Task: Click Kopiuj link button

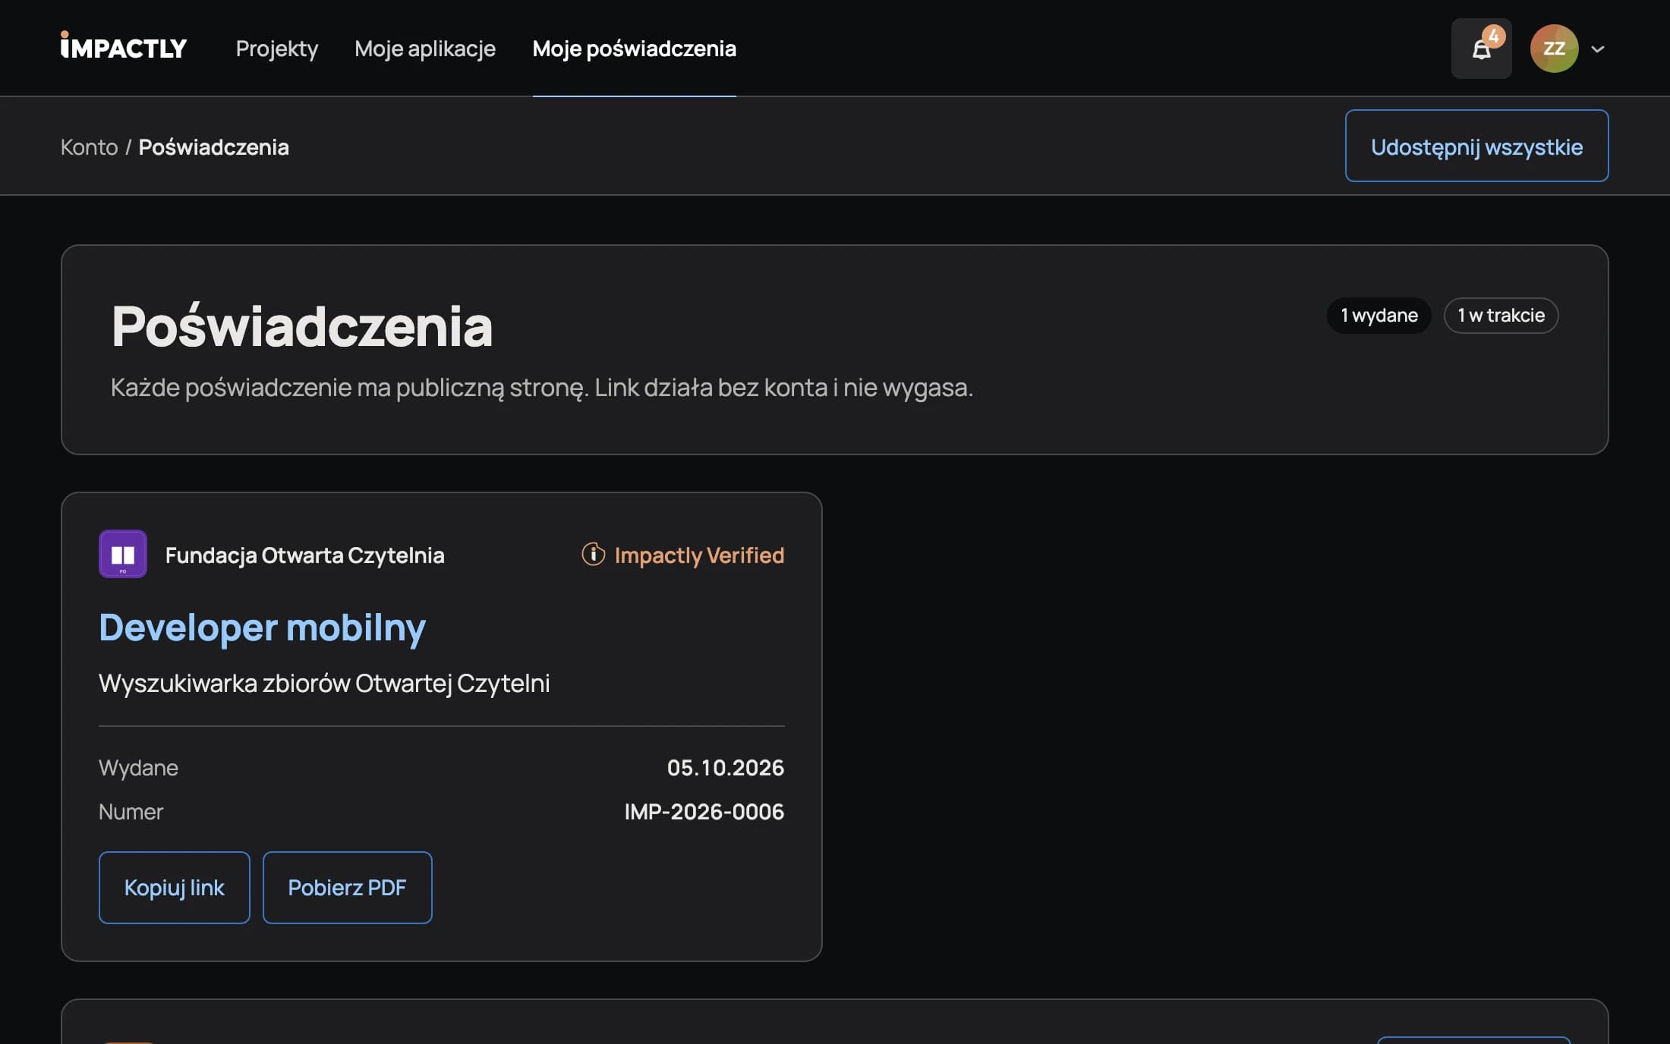Action: [x=174, y=887]
